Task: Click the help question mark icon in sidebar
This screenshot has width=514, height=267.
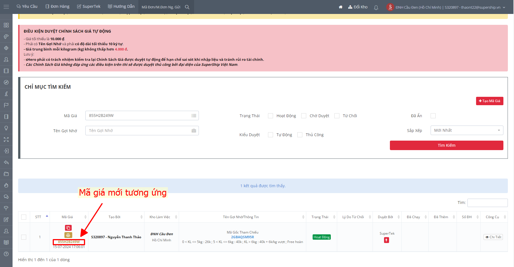Action: click(x=6, y=254)
